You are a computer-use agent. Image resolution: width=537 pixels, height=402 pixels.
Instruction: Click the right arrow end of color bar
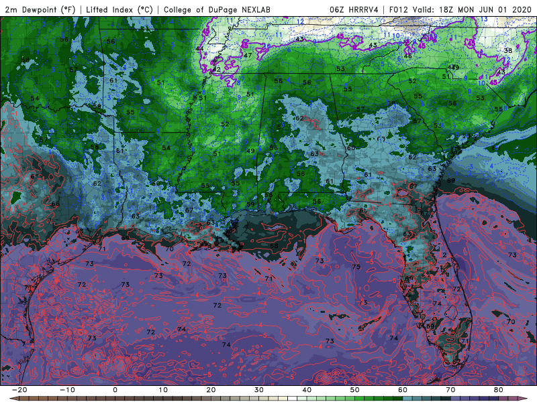[524, 399]
